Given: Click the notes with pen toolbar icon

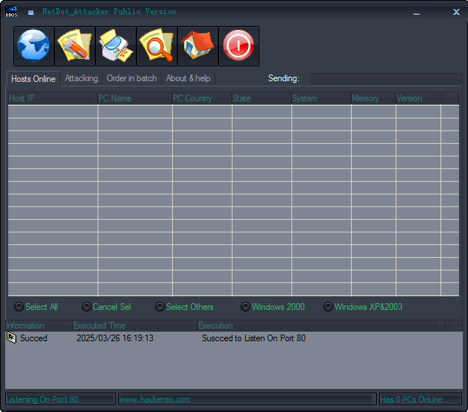Looking at the screenshot, I should pos(75,46).
